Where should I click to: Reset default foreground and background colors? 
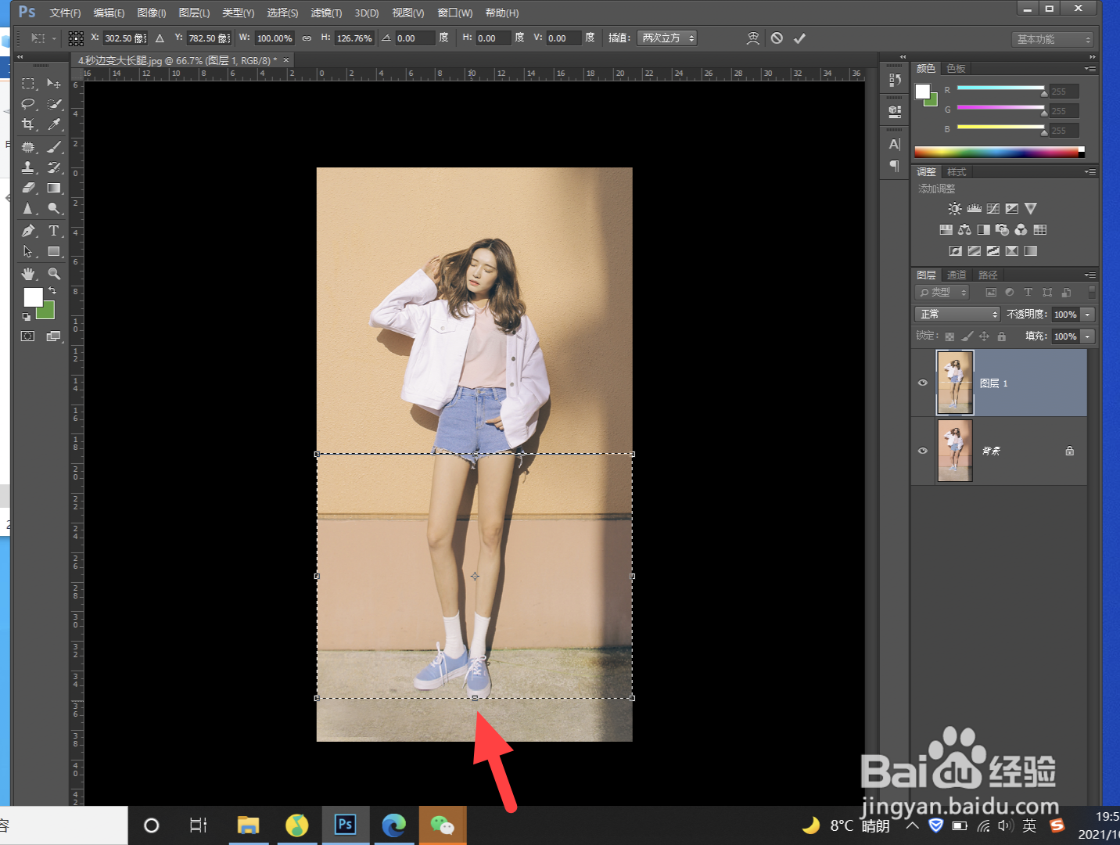coord(27,317)
